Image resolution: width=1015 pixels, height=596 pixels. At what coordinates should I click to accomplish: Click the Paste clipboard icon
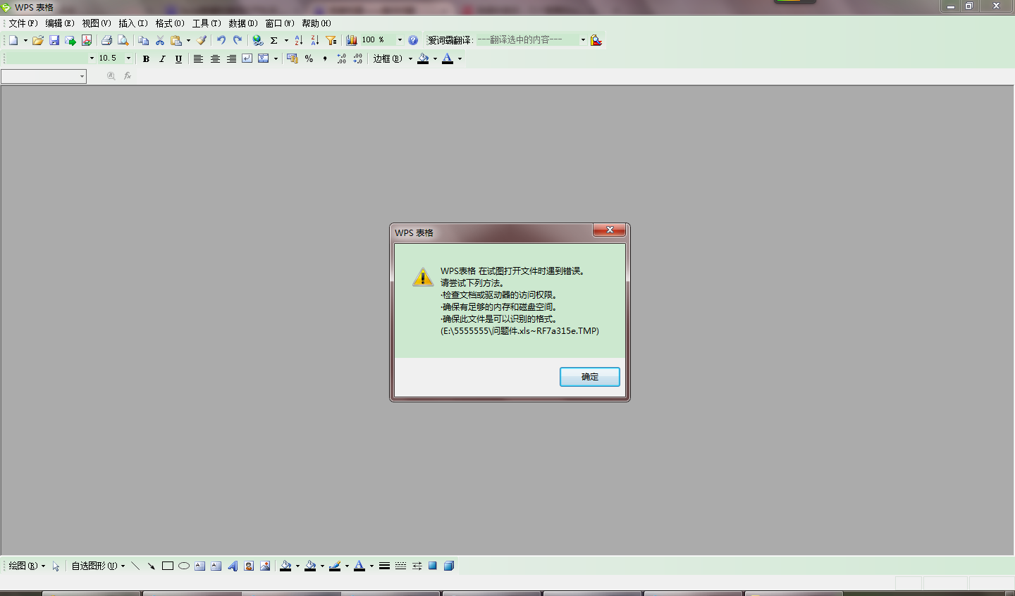(x=176, y=40)
